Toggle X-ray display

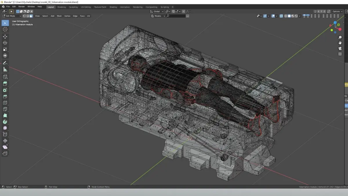281,16
